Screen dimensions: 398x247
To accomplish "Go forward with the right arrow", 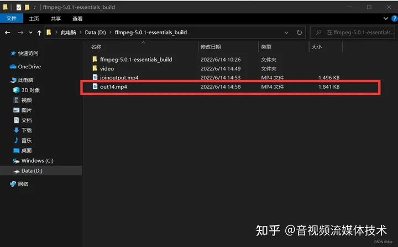I will (x=20, y=33).
